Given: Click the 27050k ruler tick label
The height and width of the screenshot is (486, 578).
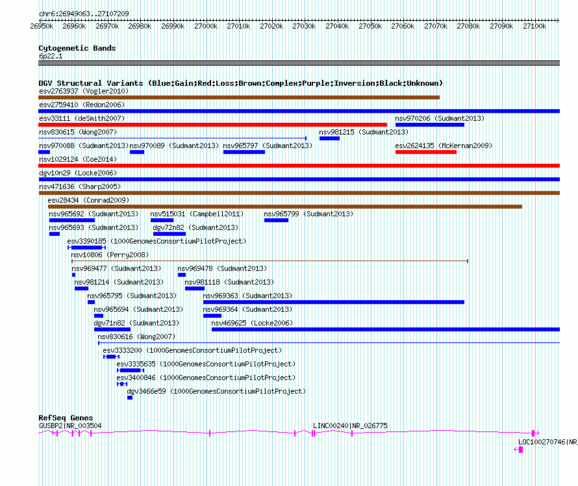Looking at the screenshot, I should [370, 26].
